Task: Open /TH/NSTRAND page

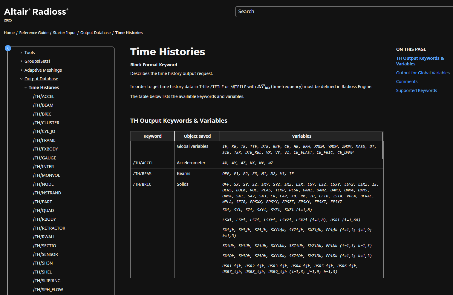Action: click(47, 193)
